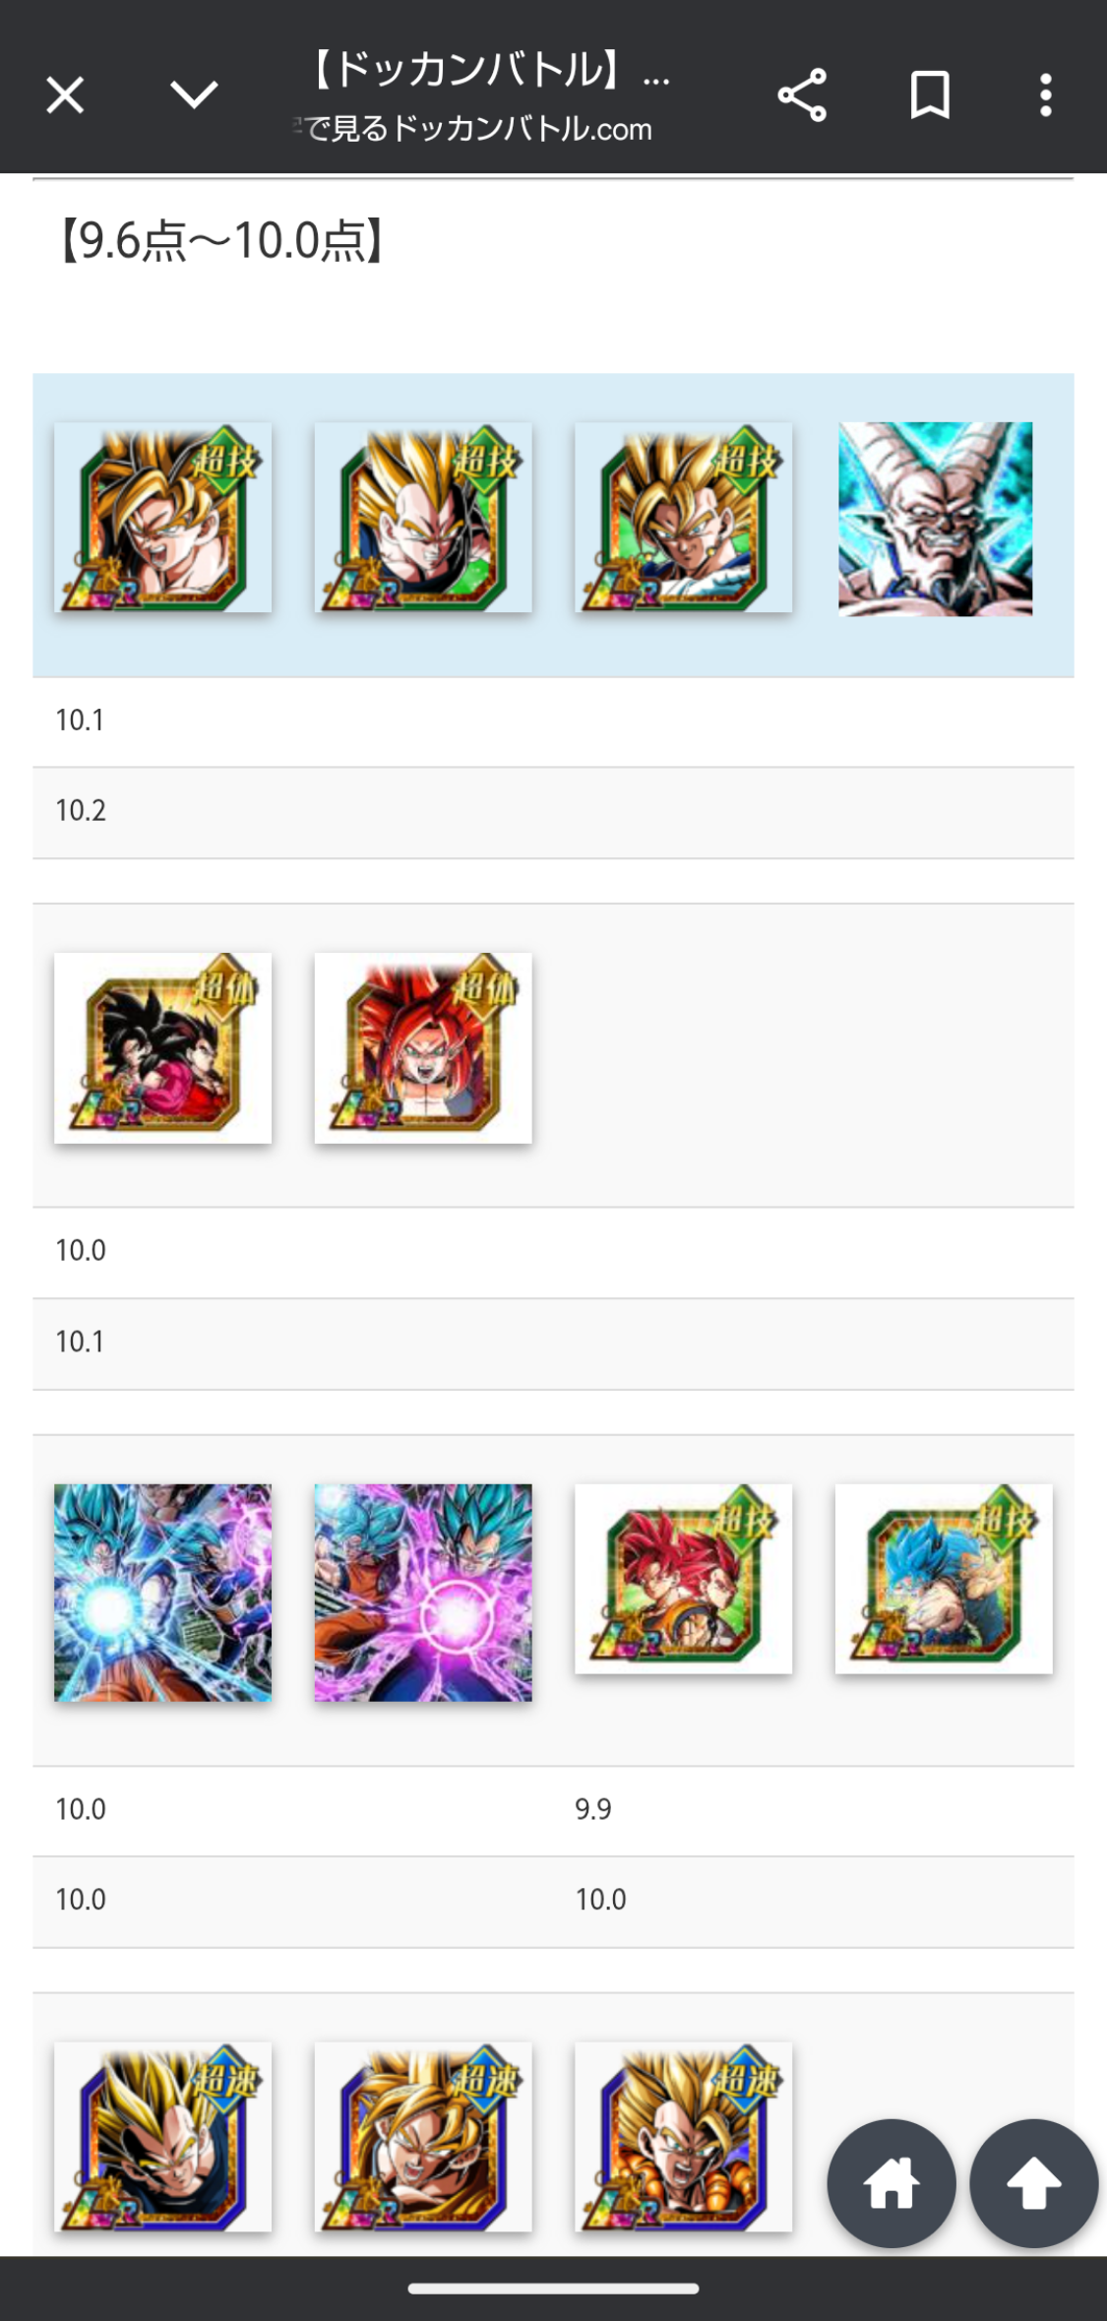Open the Super Saiyan 4 Goku LR card
The width and height of the screenshot is (1107, 2321).
tap(162, 518)
